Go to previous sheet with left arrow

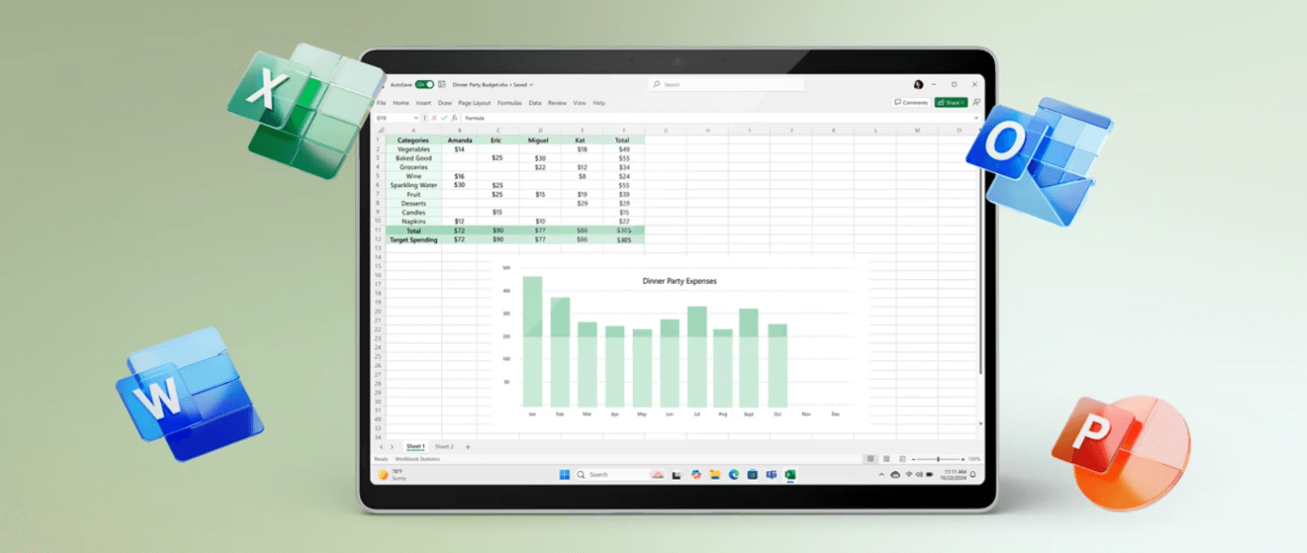point(381,447)
